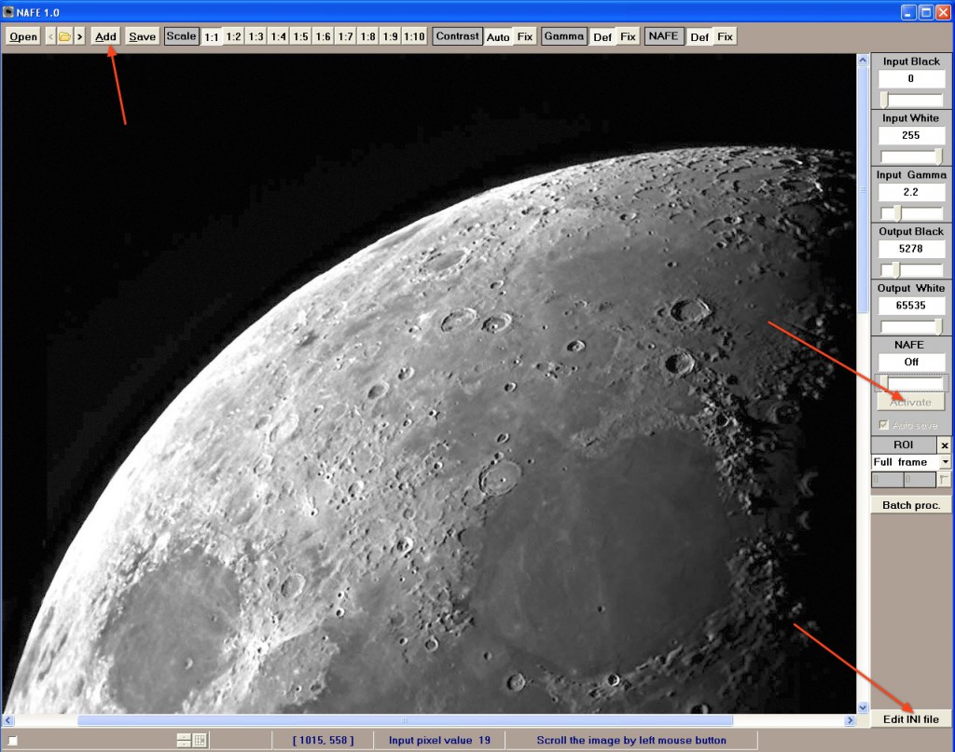Screen dimensions: 955x752
Task: Click the Input White value field
Action: click(x=911, y=135)
